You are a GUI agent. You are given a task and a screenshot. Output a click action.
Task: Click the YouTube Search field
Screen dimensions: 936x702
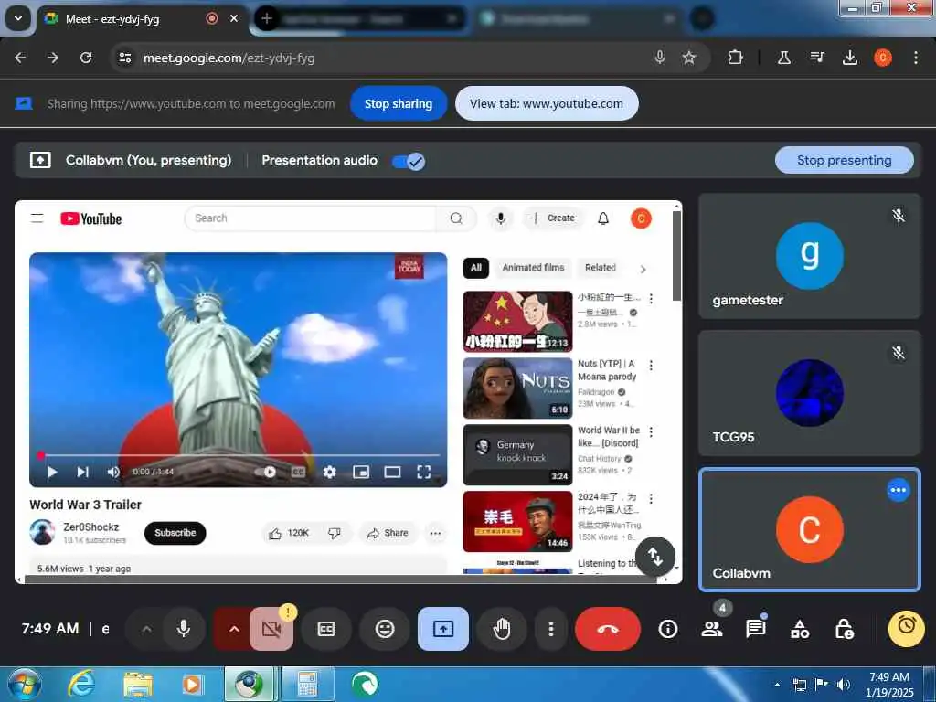point(310,218)
